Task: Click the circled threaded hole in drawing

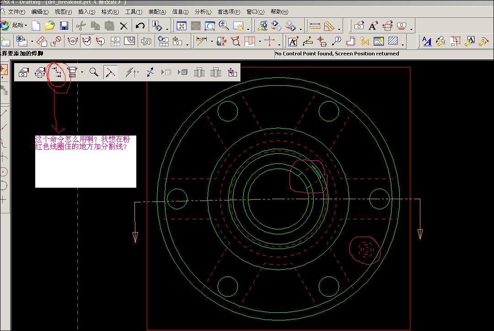Action: [365, 250]
